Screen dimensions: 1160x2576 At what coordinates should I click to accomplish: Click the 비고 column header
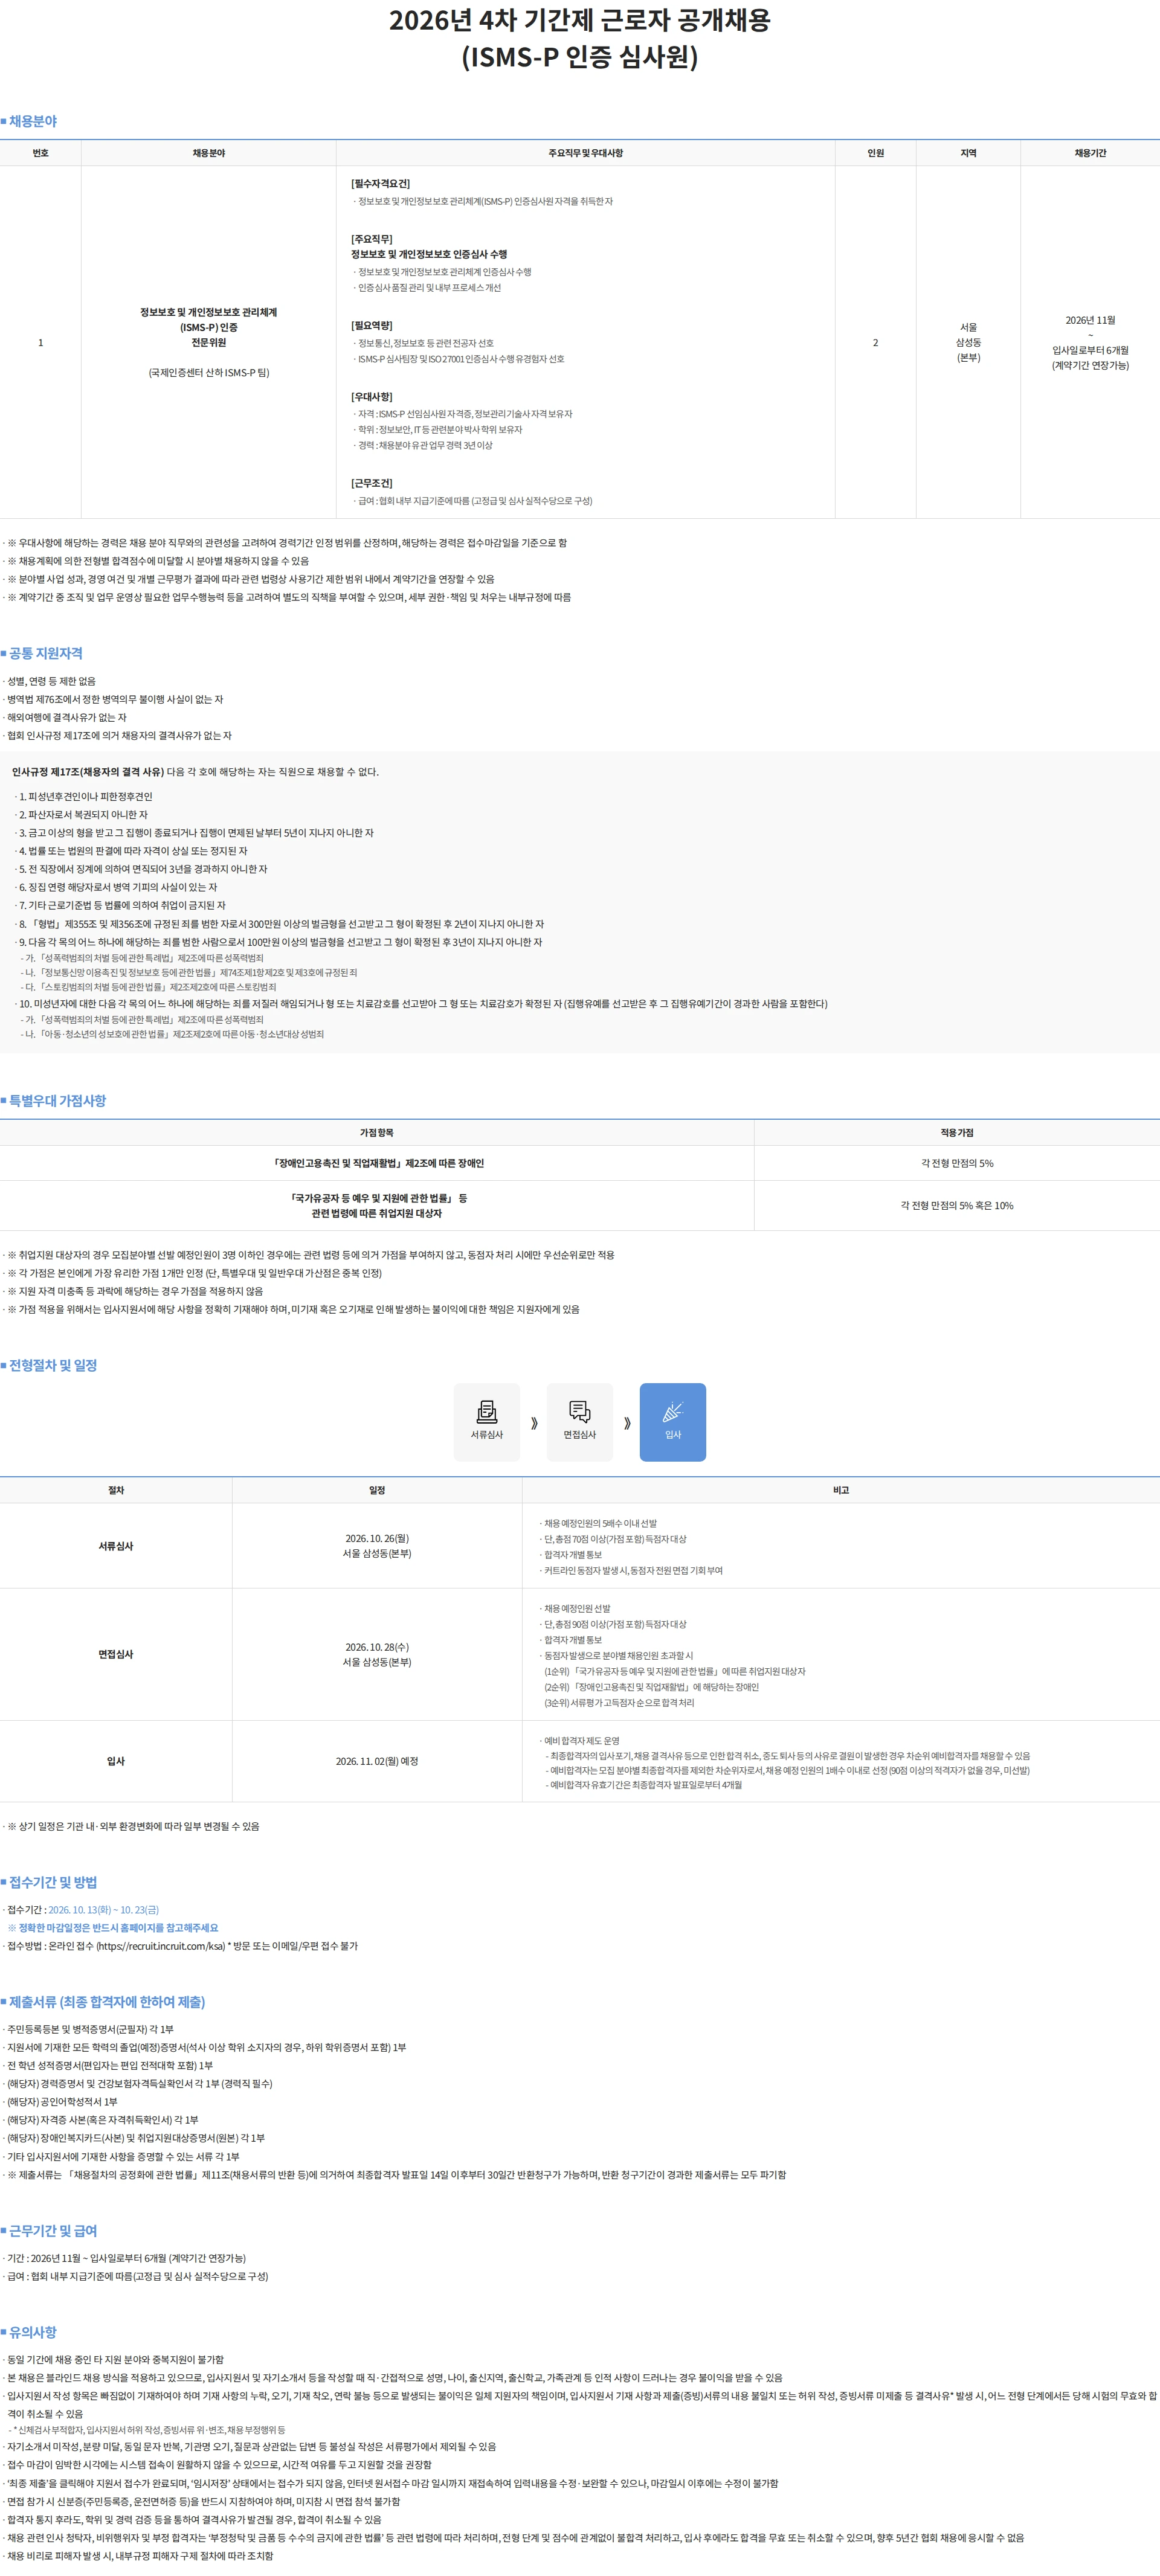841,1490
